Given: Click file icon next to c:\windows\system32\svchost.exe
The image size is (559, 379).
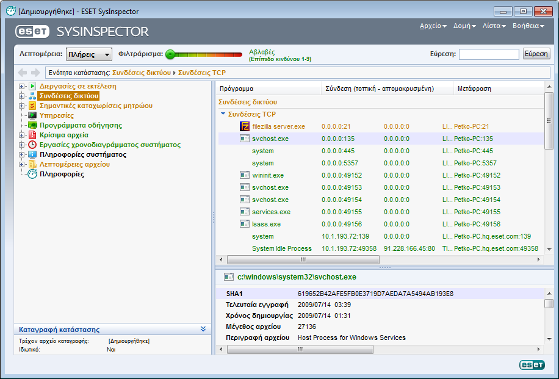Looking at the screenshot, I should [228, 276].
